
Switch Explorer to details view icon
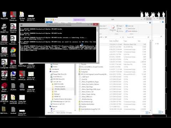coord(147,113)
